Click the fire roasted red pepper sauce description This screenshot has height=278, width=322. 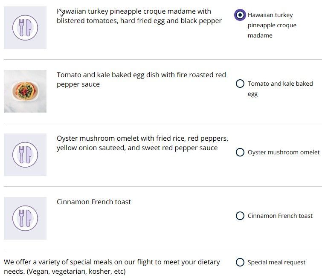[x=141, y=79]
